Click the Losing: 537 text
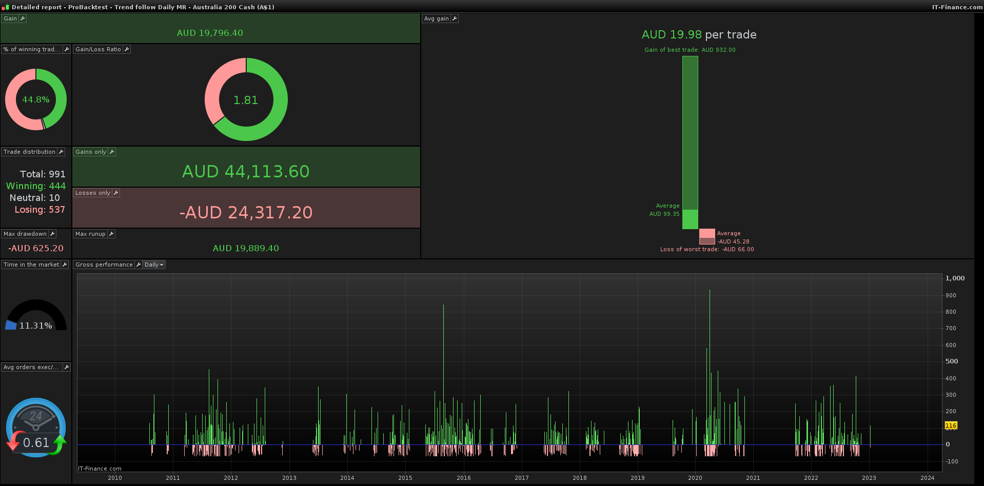The width and height of the screenshot is (984, 486). pyautogui.click(x=40, y=210)
